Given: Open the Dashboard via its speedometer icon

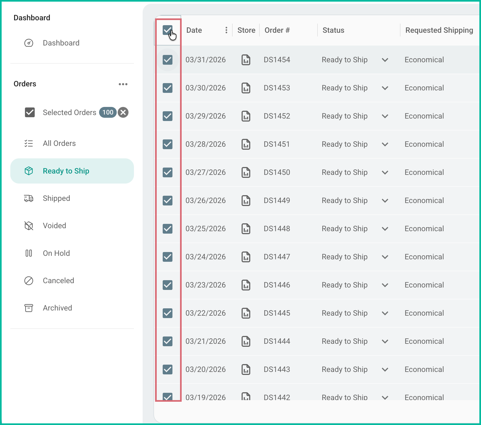Looking at the screenshot, I should coord(28,43).
